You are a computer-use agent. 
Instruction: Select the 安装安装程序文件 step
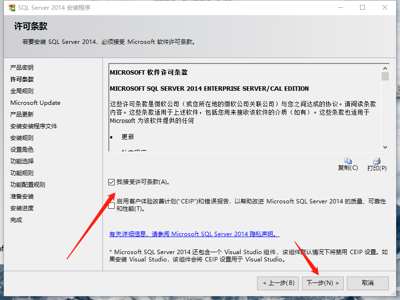pyautogui.click(x=34, y=126)
